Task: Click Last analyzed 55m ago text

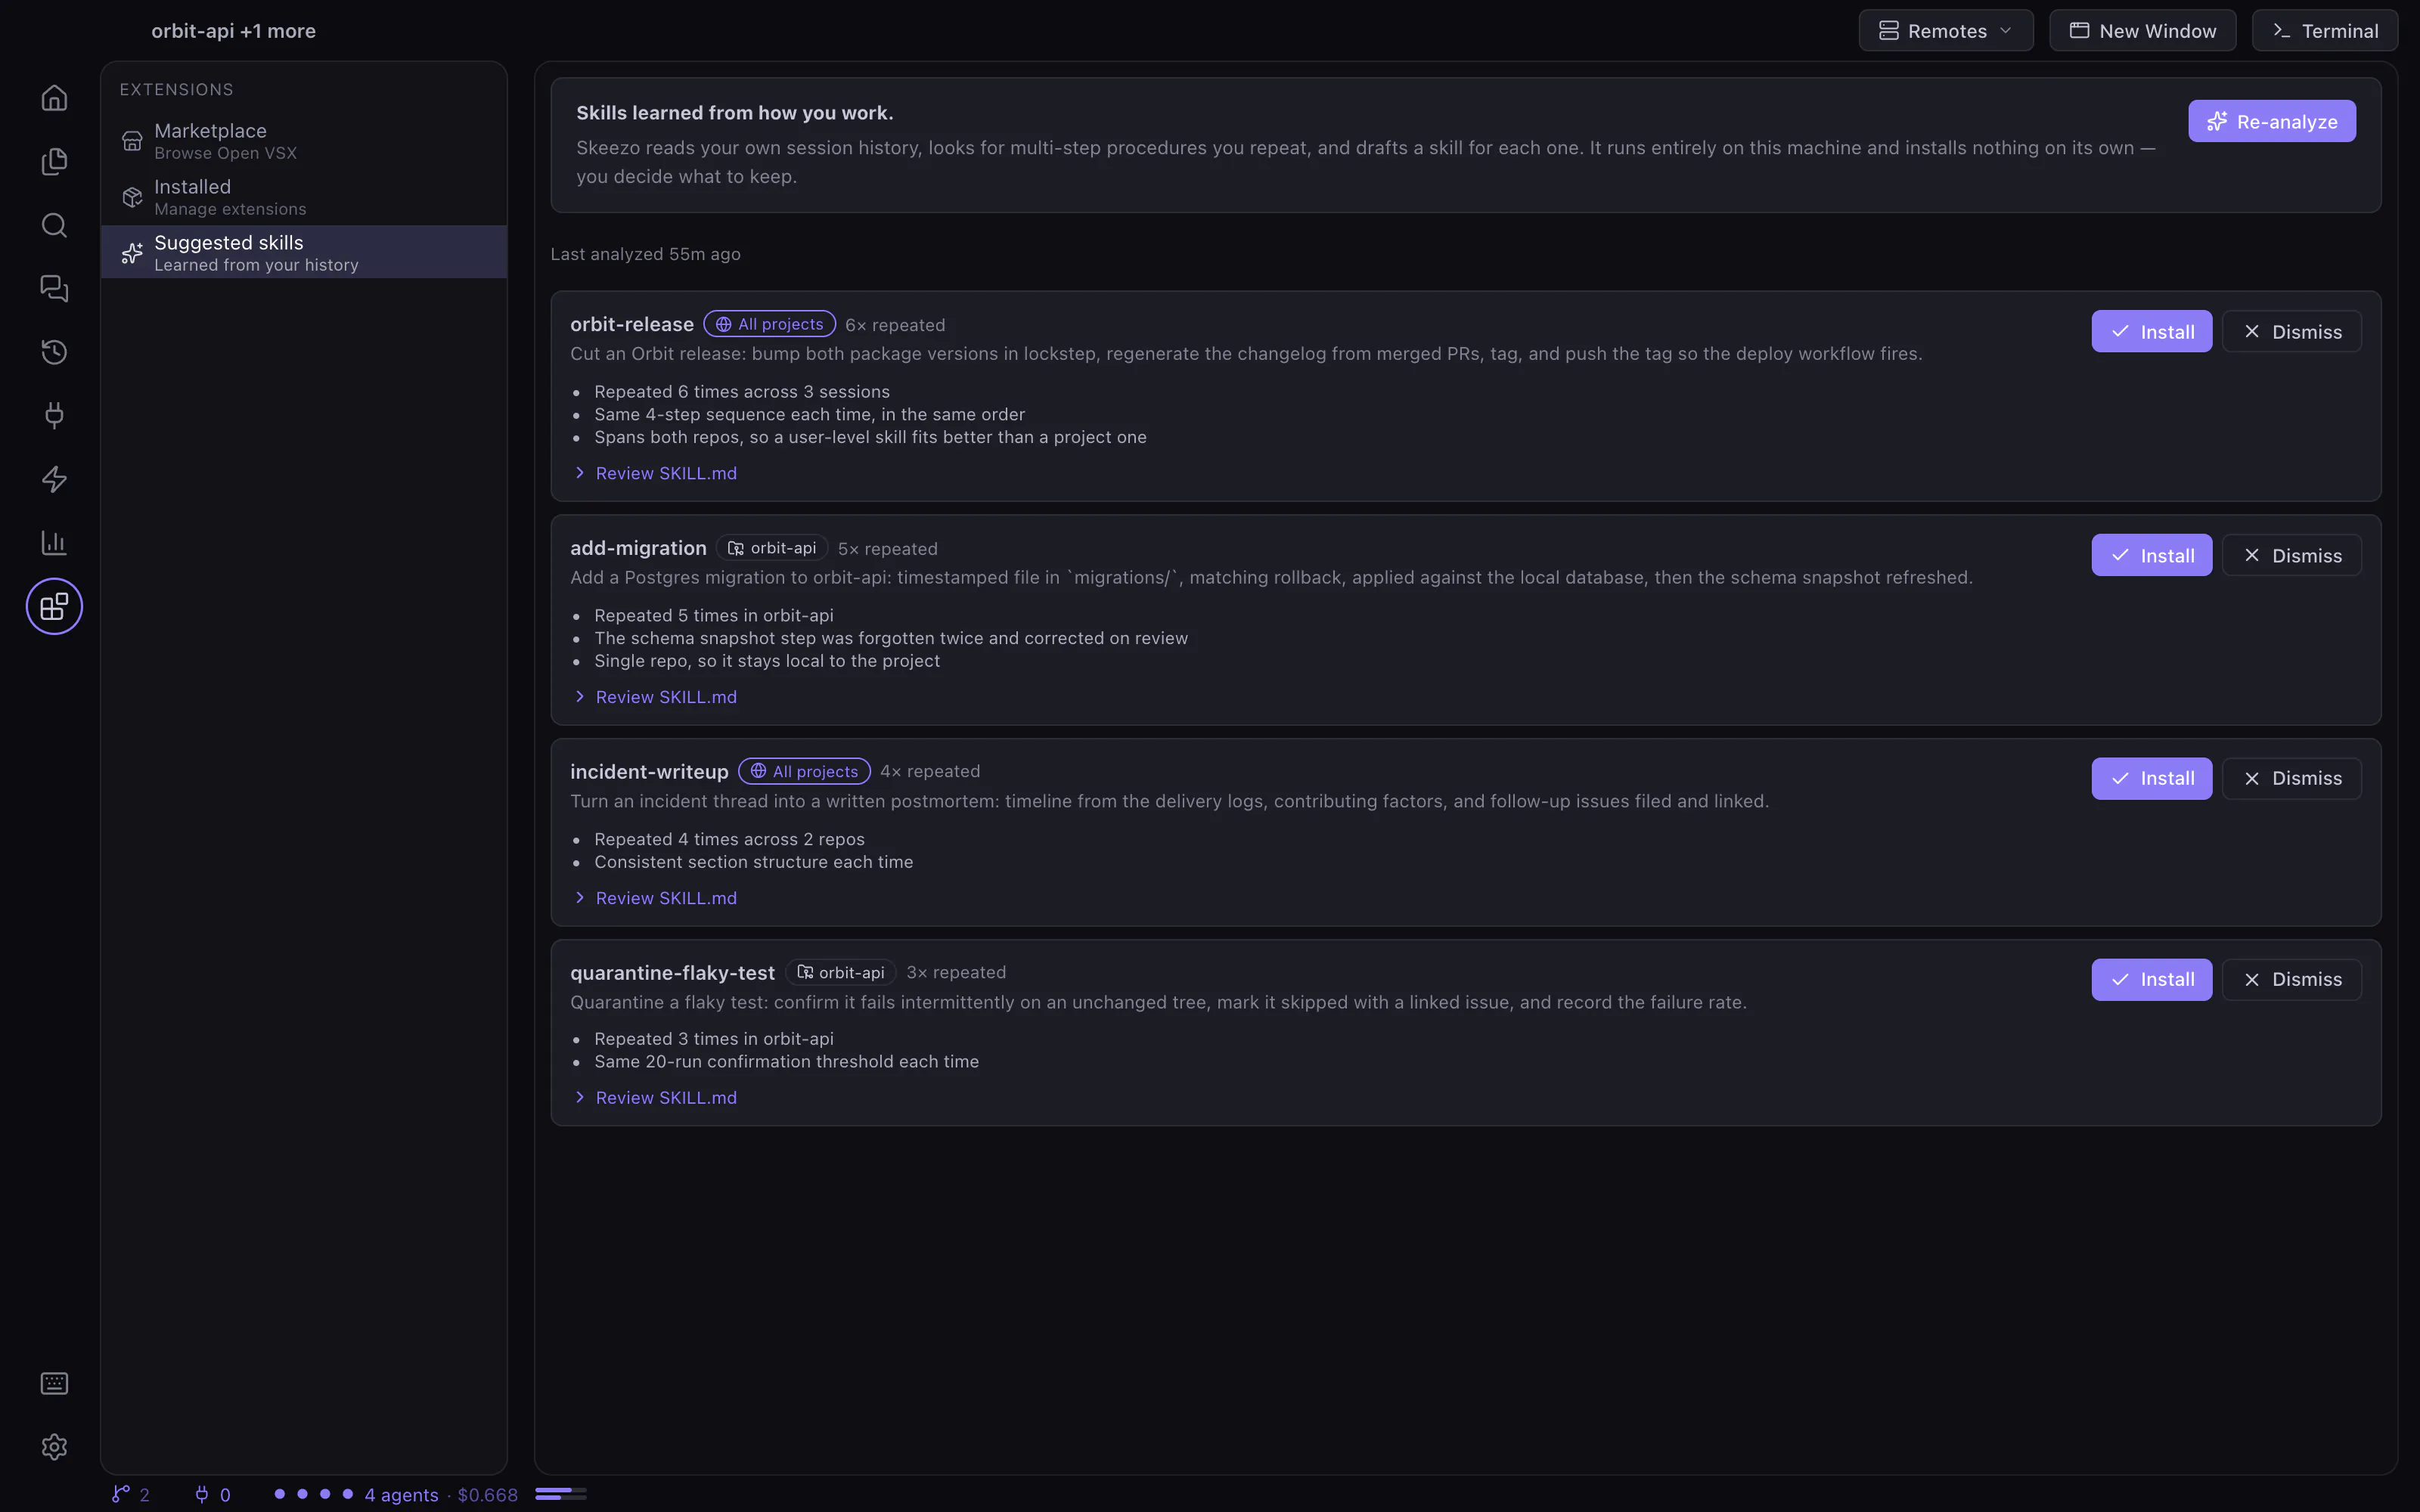Action: (x=645, y=254)
